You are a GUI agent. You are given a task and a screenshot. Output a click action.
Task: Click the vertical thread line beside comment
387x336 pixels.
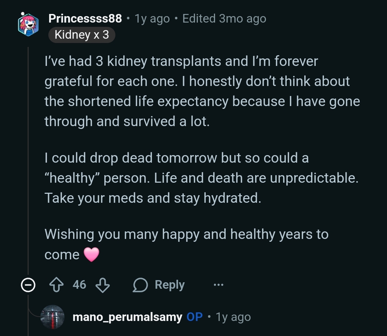[28, 161]
